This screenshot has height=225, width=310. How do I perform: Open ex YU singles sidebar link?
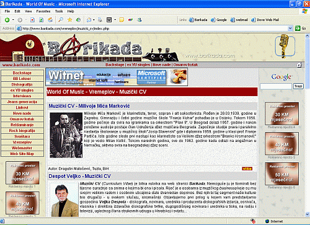pos(22,90)
